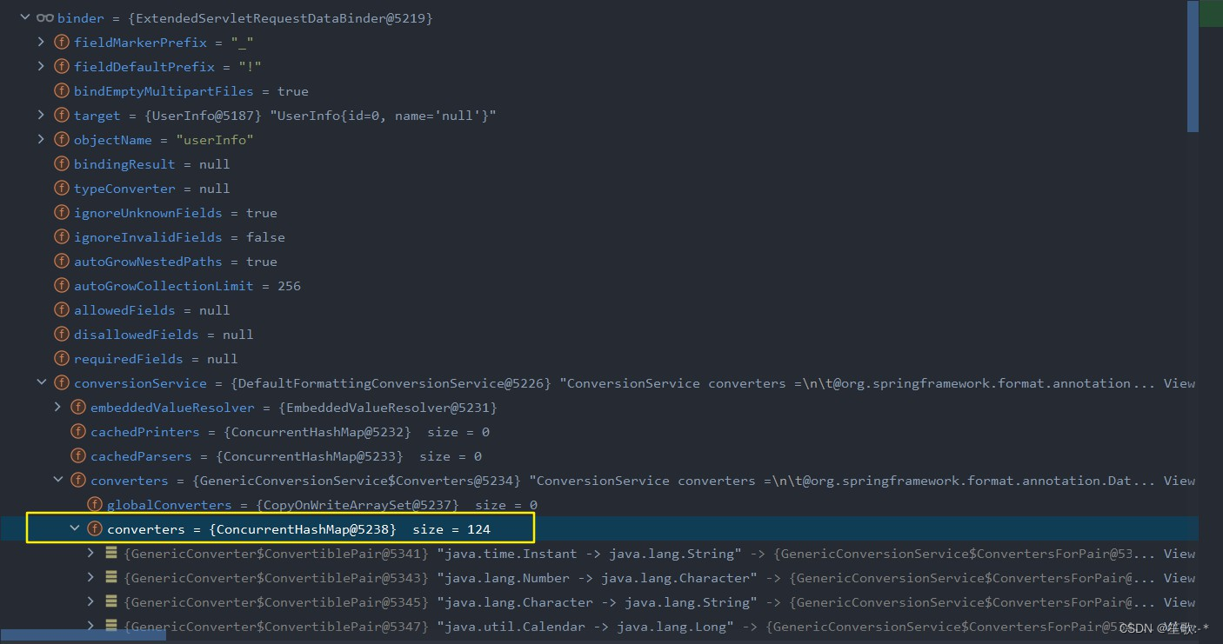Select the disallowedFields = null row
Image resolution: width=1223 pixels, height=644 pixels.
tap(599, 334)
